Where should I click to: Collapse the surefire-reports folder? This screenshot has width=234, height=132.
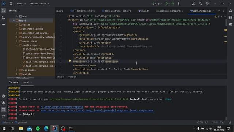pos(17,45)
